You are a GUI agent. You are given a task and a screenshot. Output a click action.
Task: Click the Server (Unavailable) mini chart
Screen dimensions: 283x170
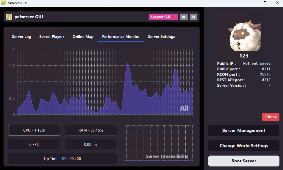158,143
